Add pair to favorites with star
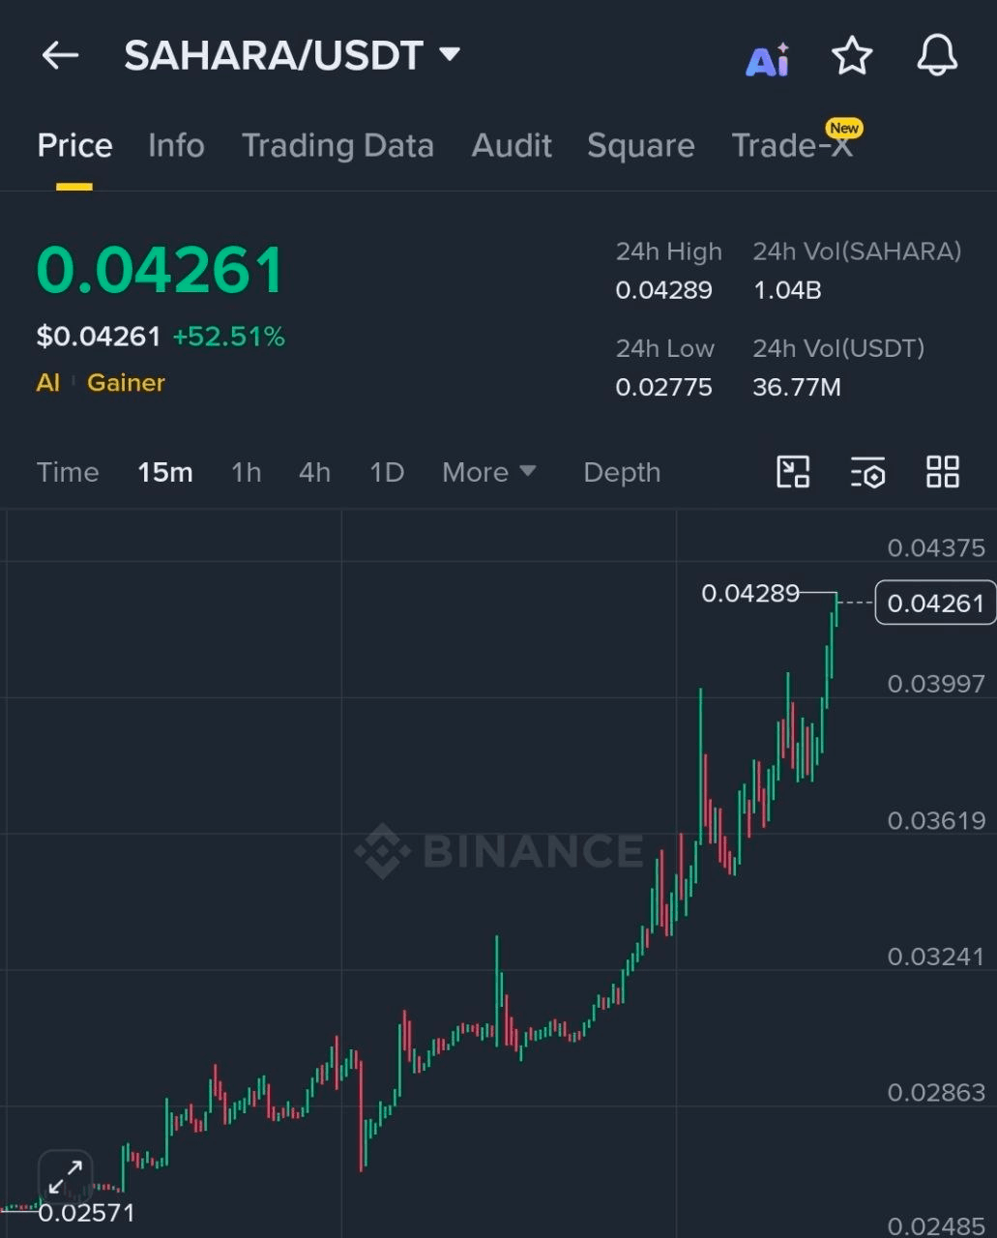The height and width of the screenshot is (1238, 997). click(852, 56)
